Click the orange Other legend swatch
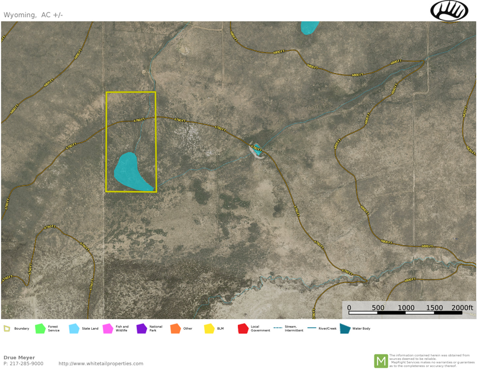The height and width of the screenshot is (370, 478). point(175,329)
